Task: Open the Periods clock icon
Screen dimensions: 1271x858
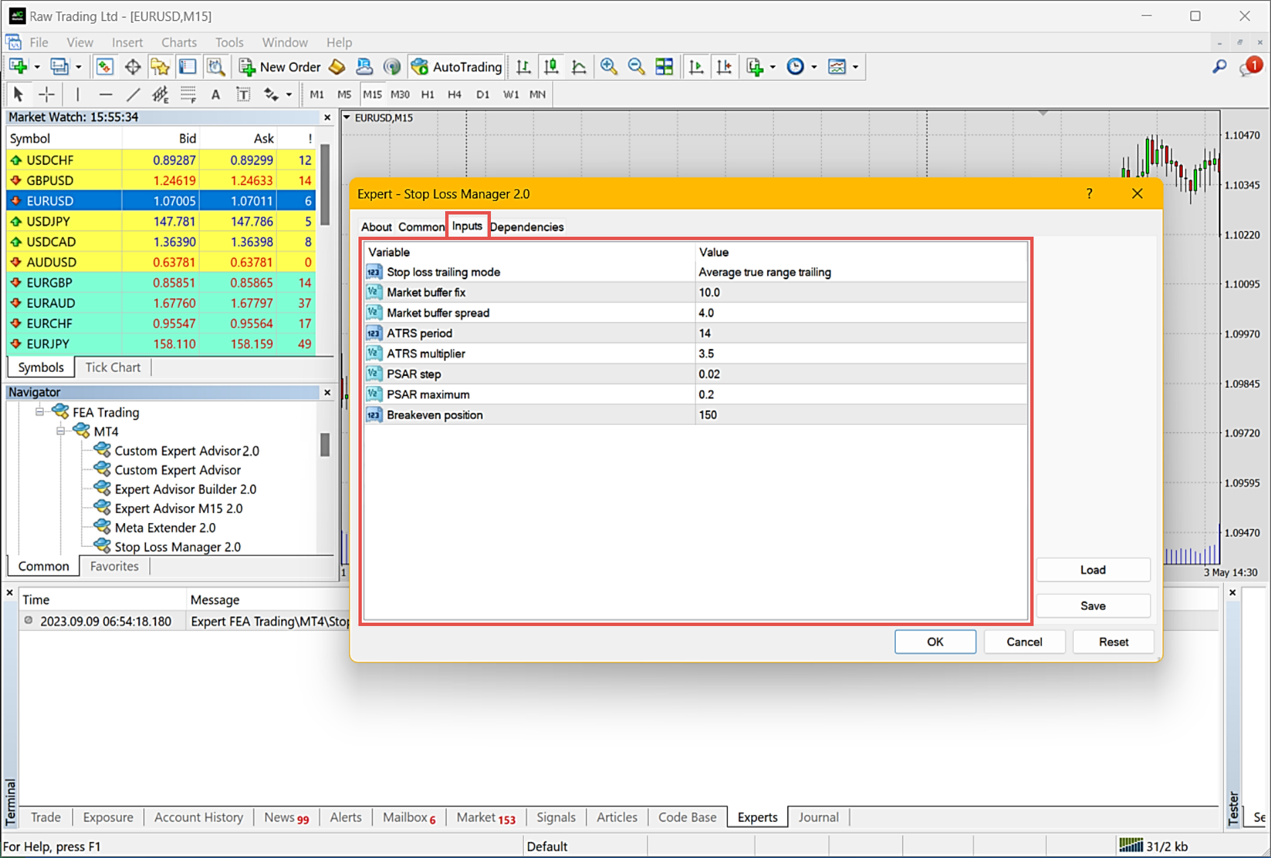Action: click(x=796, y=67)
